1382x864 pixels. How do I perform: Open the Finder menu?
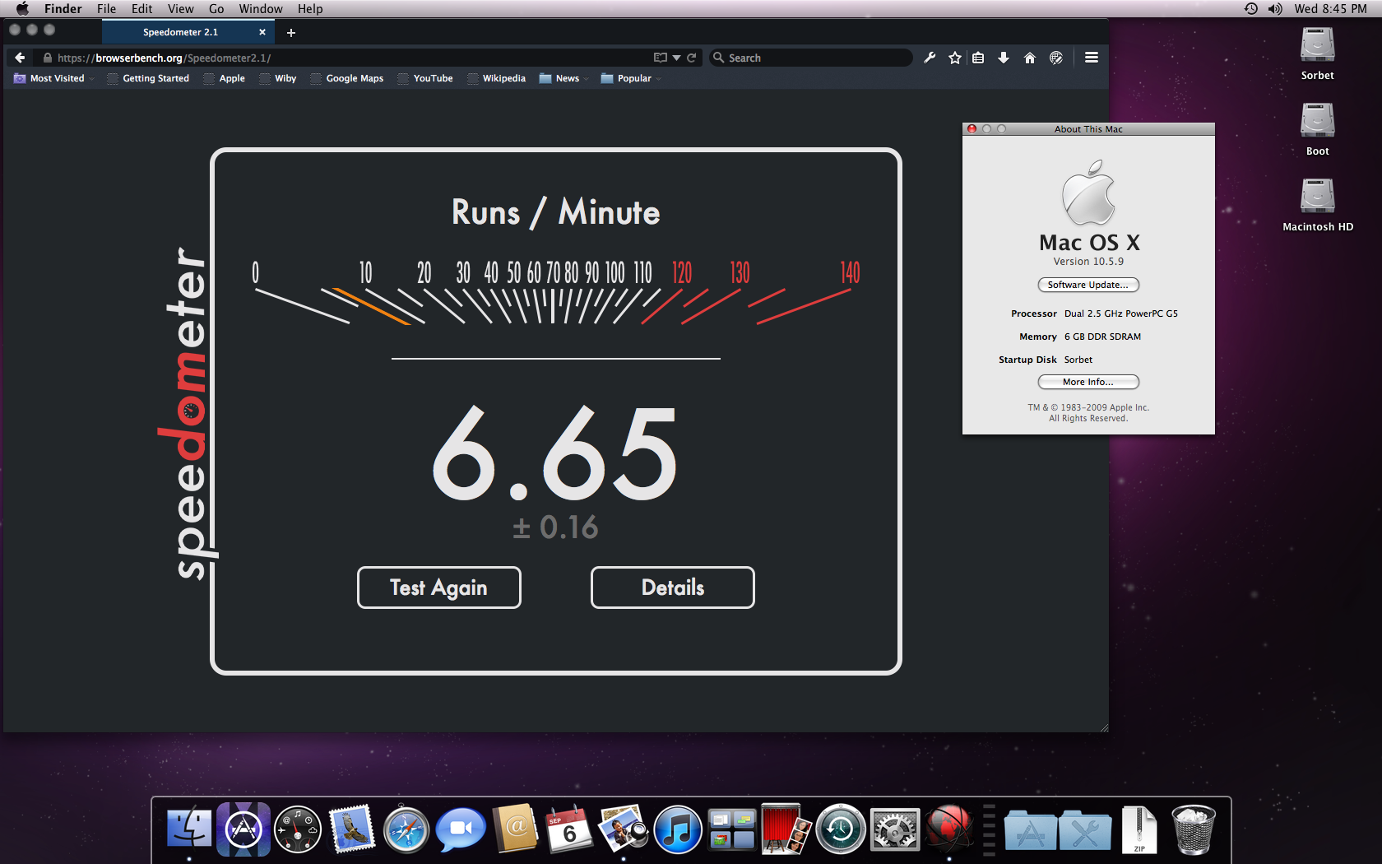pyautogui.click(x=63, y=9)
